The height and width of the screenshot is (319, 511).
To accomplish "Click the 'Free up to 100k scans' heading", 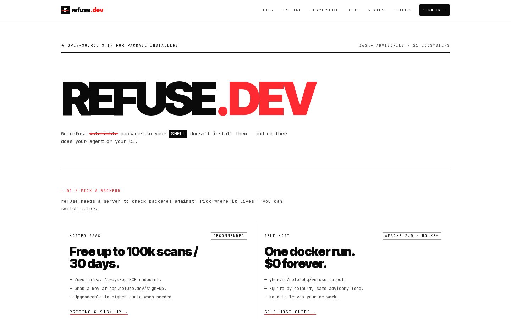I will tap(134, 257).
